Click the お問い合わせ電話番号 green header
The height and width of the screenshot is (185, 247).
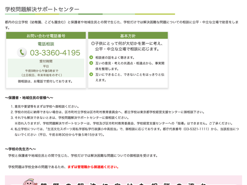tap(46, 36)
